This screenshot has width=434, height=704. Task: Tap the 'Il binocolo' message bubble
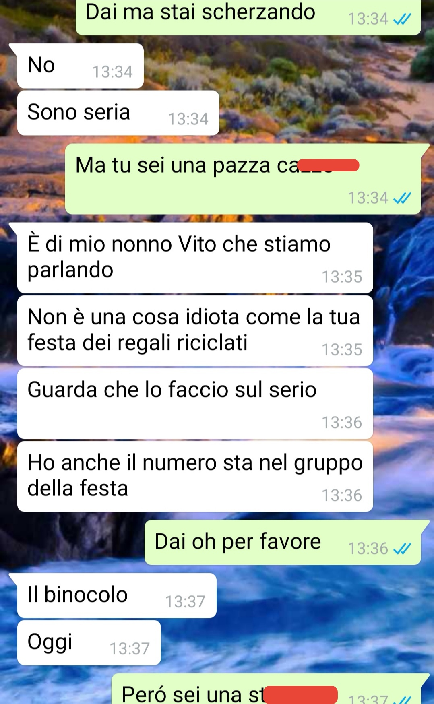116,595
